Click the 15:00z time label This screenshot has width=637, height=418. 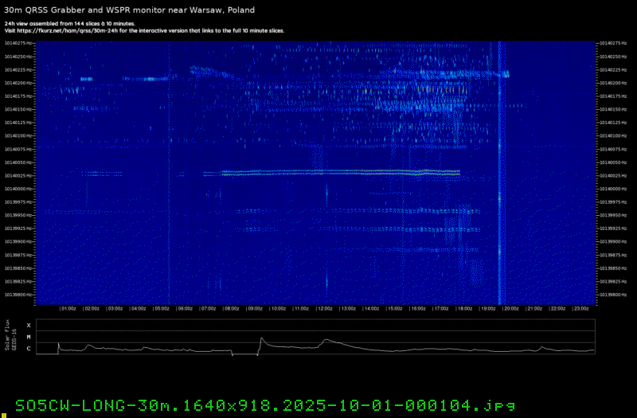click(395, 309)
